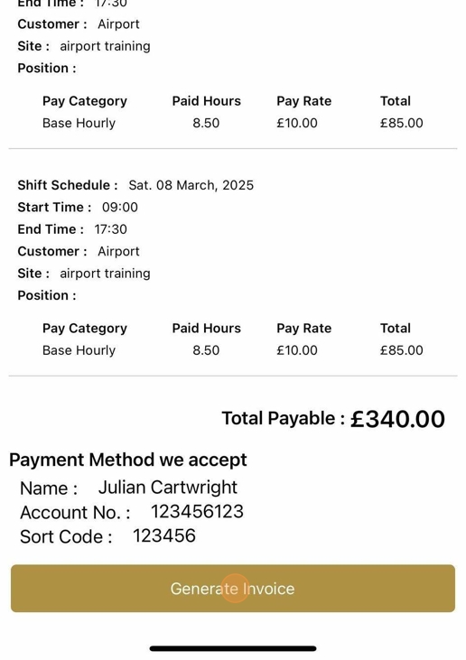Viewport: 466px width, 660px height.
Task: Tap the home indicator bar at bottom
Action: 233,648
